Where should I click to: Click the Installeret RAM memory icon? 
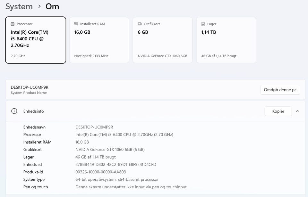coord(76,24)
